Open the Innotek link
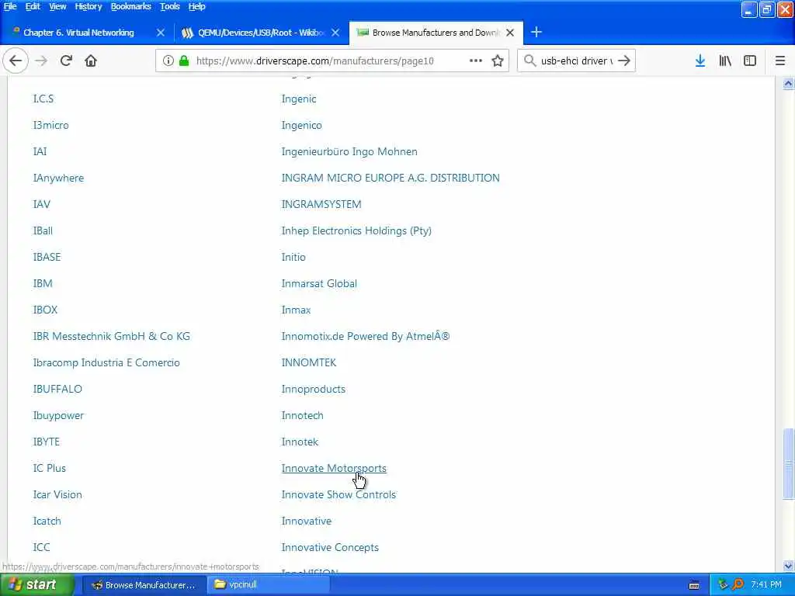 (300, 442)
